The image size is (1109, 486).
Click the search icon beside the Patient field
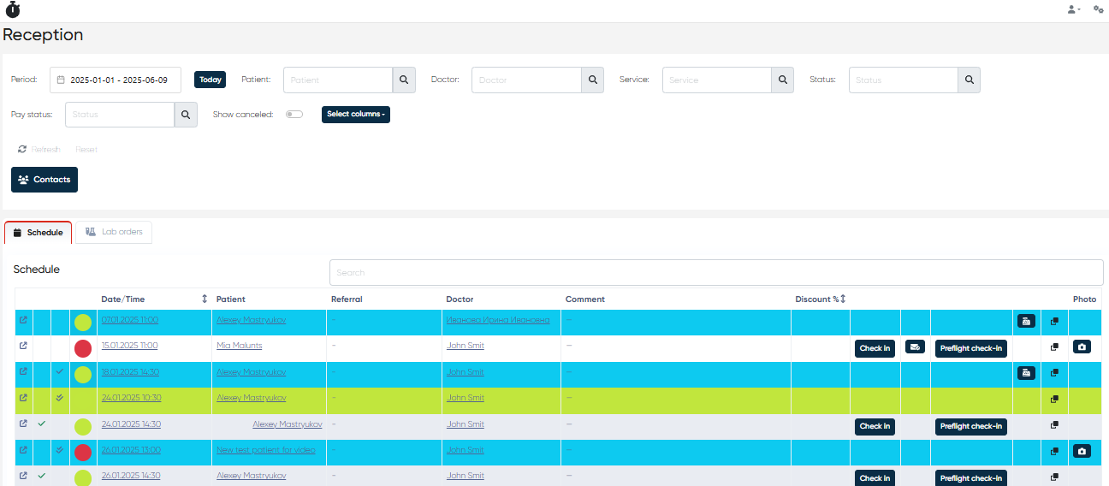pyautogui.click(x=404, y=80)
